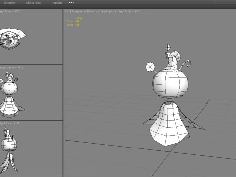Select the curled hat mesh on top of the head
Image resolution: width=236 pixels, height=177 pixels.
pyautogui.click(x=173, y=60)
